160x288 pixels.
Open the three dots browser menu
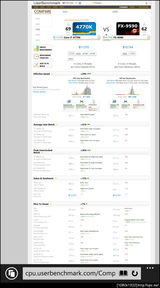point(150,268)
